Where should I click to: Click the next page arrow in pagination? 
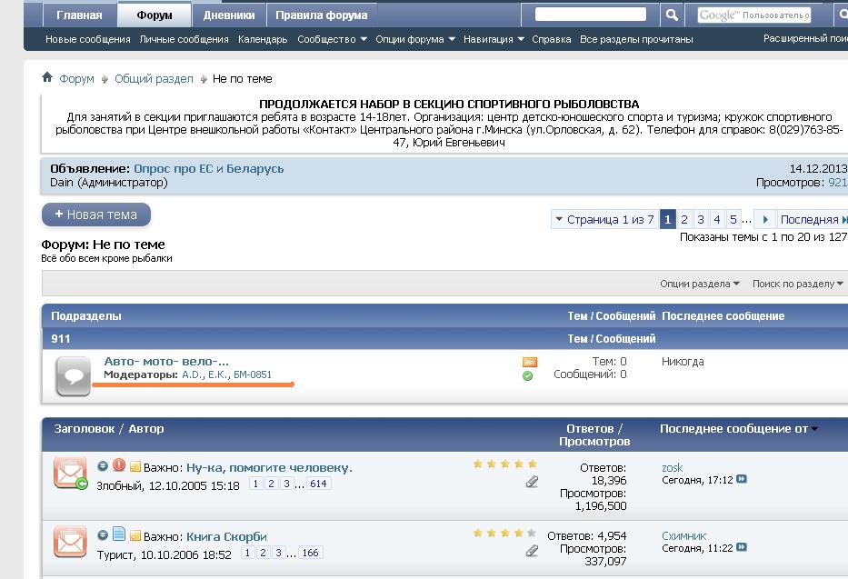[765, 219]
